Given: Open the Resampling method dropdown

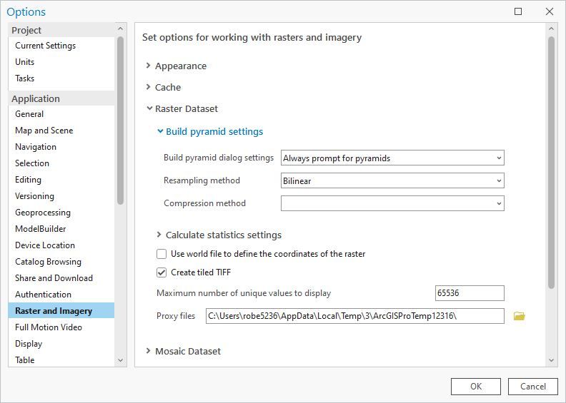Looking at the screenshot, I should pyautogui.click(x=392, y=181).
